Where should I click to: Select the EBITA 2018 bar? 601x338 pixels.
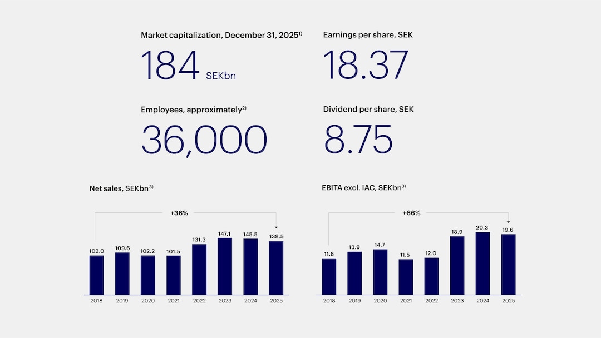[329, 276]
